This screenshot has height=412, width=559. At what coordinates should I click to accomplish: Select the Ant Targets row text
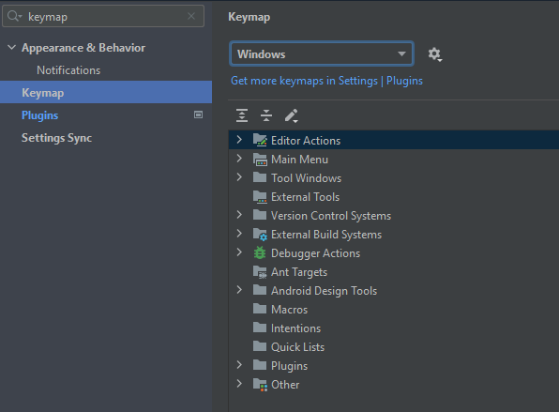coord(299,272)
